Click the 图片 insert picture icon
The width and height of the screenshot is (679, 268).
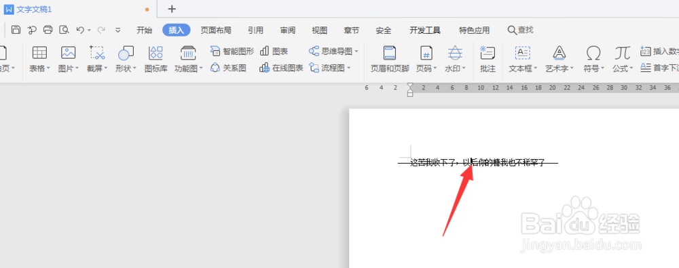(68, 53)
